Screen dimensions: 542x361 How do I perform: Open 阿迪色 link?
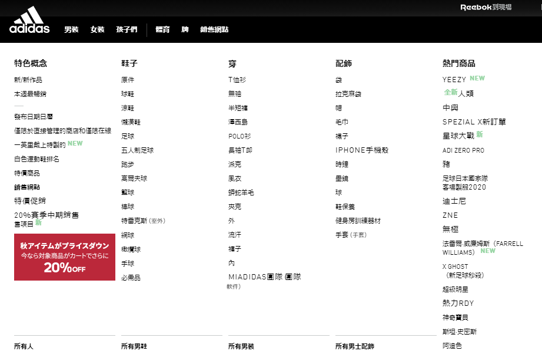tap(452, 346)
